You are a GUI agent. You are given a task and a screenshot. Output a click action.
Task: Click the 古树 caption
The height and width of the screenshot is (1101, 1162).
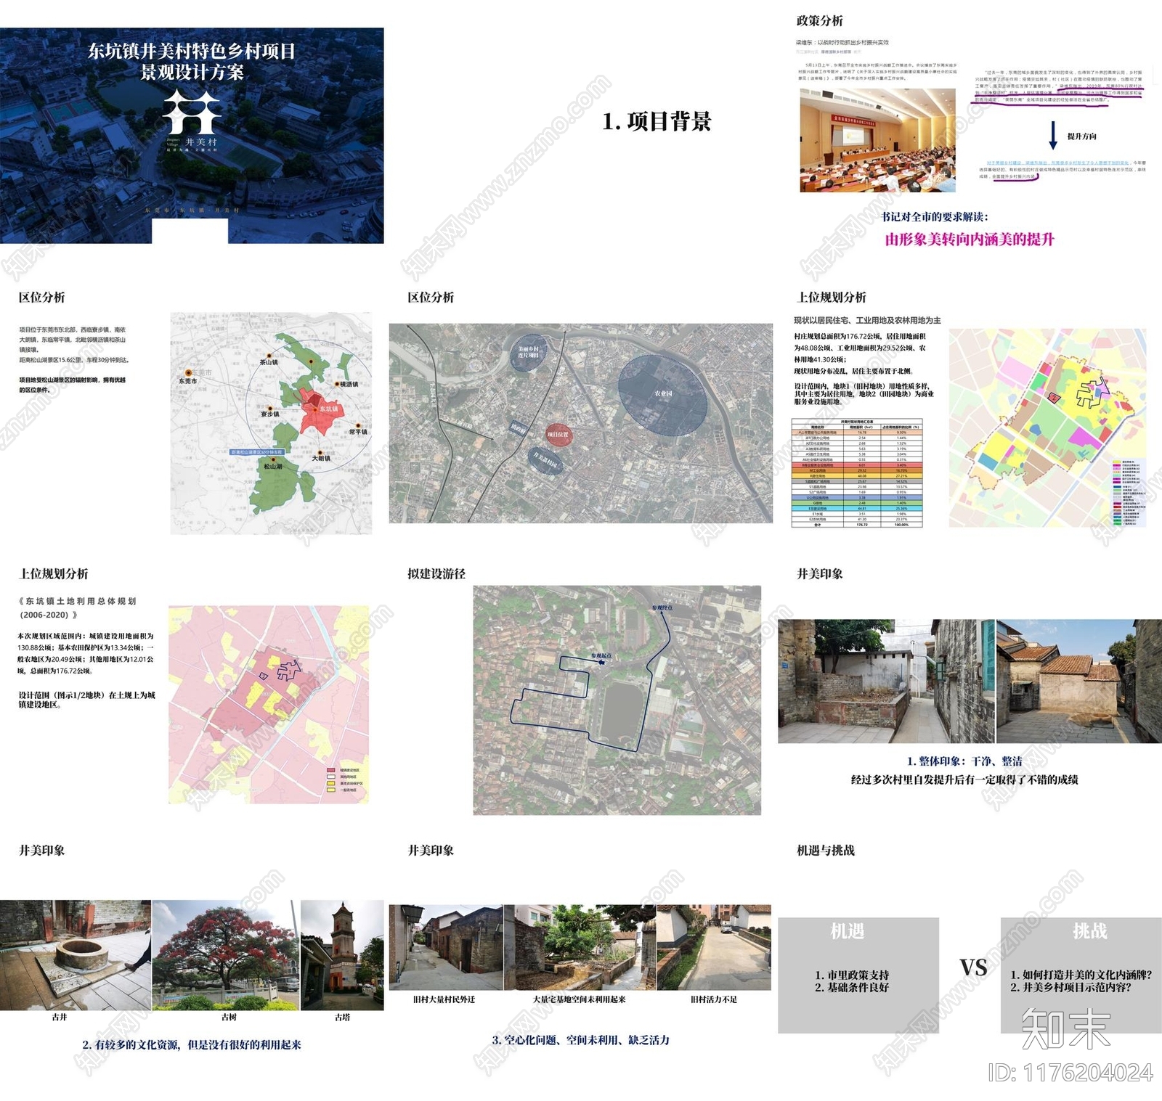(229, 1018)
